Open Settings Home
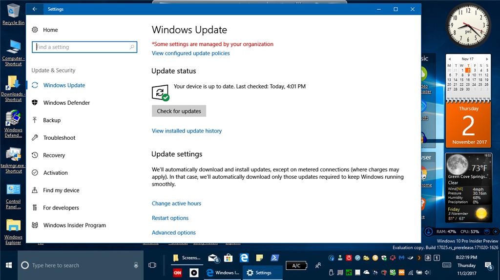The image size is (500, 280). [x=44, y=30]
